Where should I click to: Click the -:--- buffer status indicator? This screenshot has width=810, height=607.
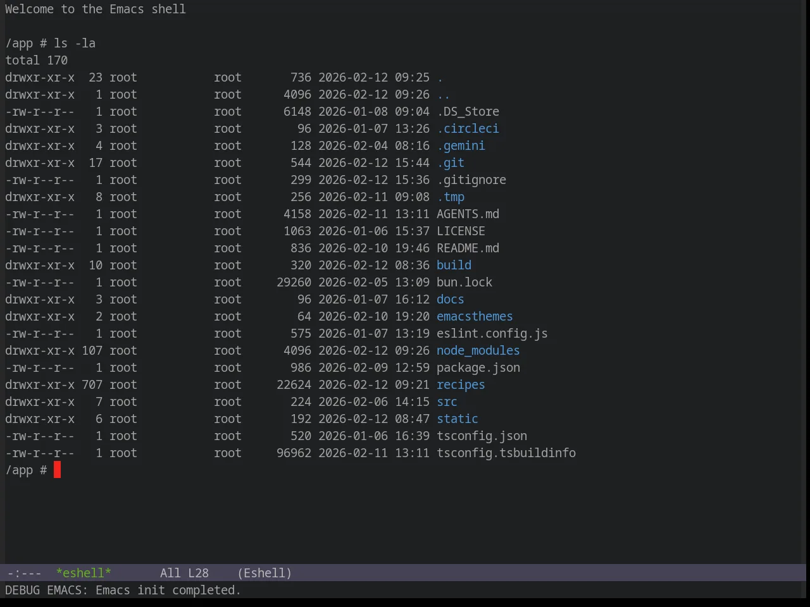(x=24, y=573)
